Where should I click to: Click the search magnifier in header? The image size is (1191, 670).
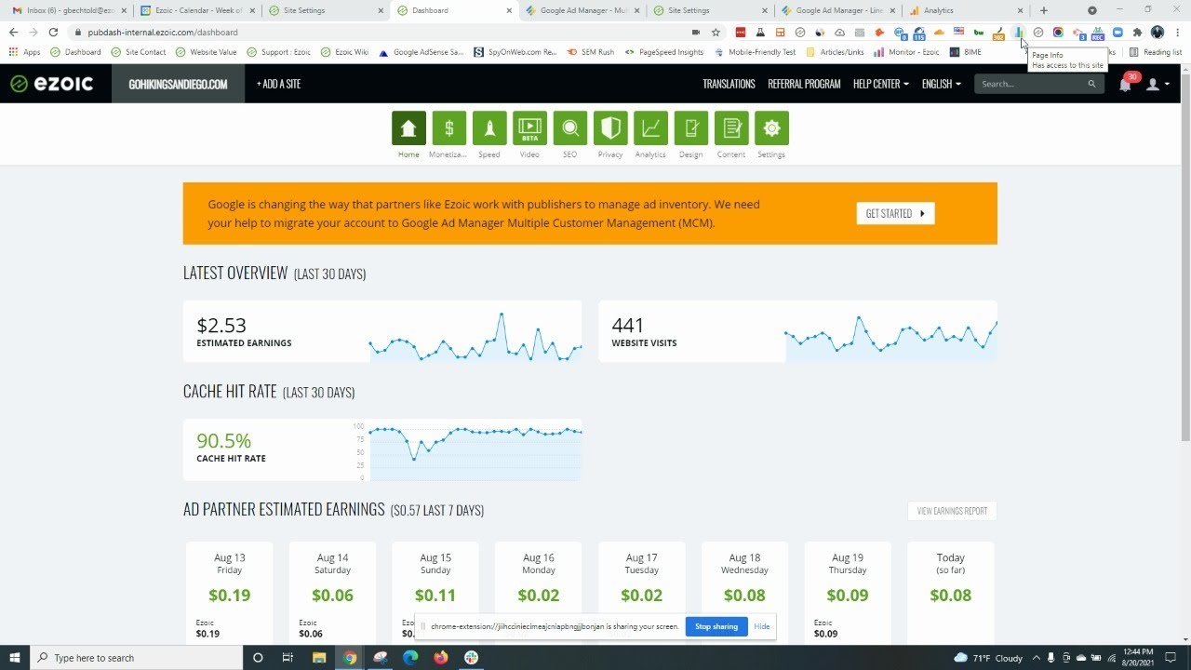tap(1091, 84)
